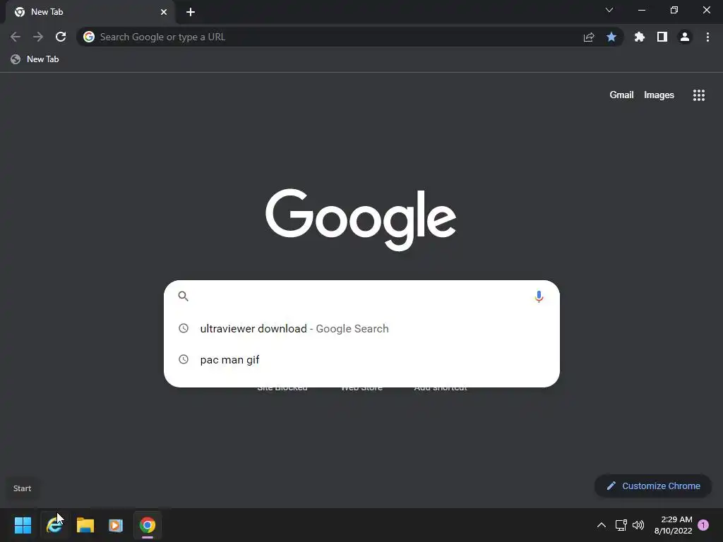Open the media player taskbar icon
The height and width of the screenshot is (542, 723).
click(116, 525)
